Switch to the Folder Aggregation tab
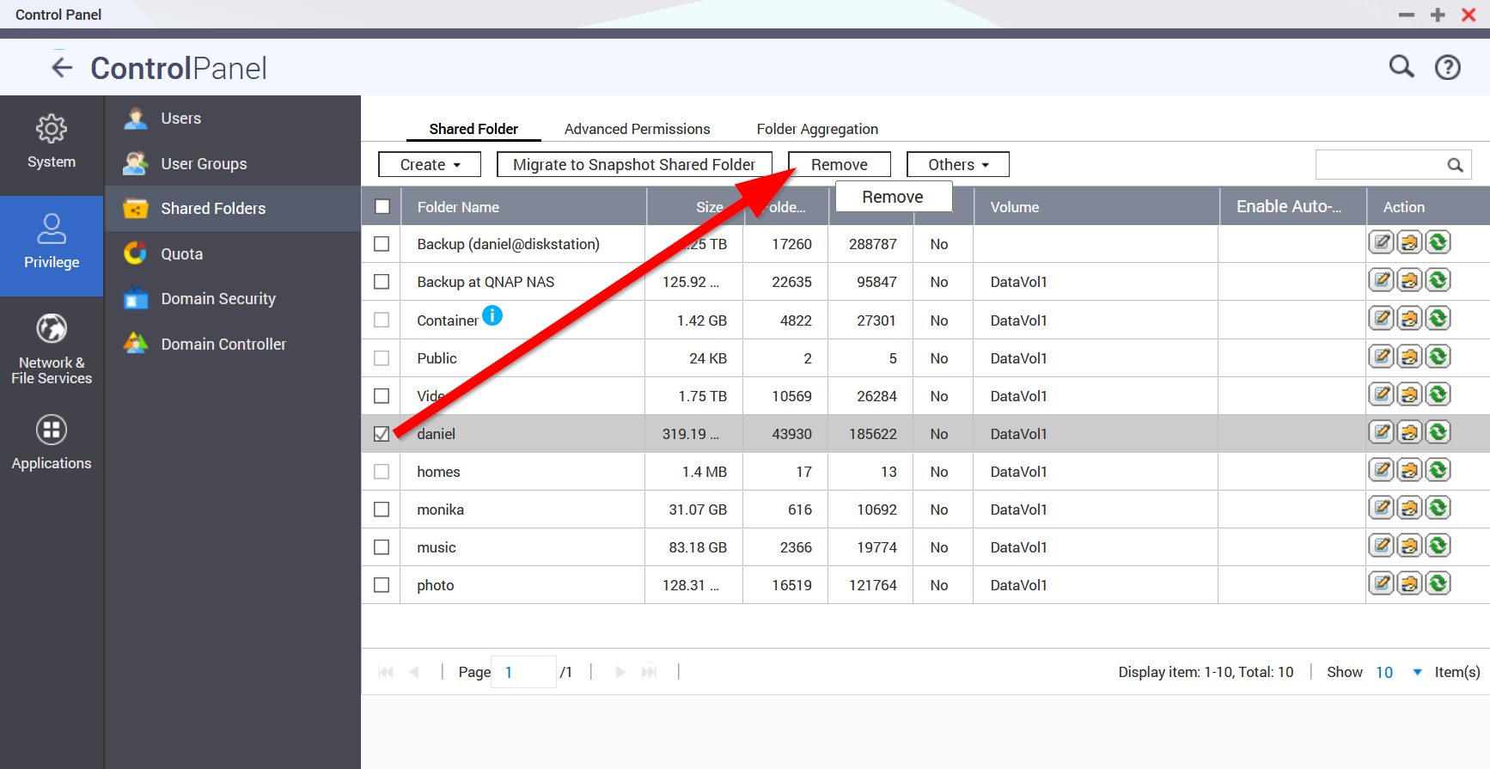The image size is (1490, 769). point(817,129)
